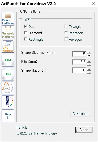Open the Fill-1 tool

coord(8,60)
